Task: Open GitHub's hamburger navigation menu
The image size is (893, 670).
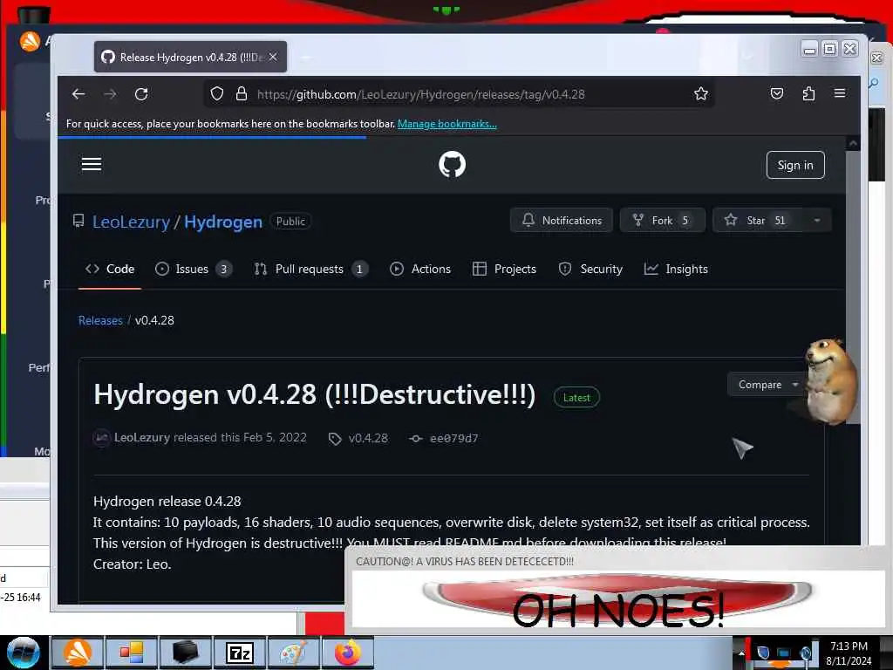Action: pyautogui.click(x=92, y=165)
